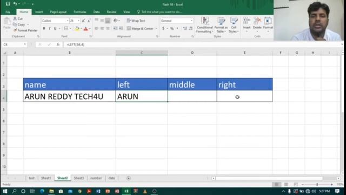Click the Font Color red A

86,29
